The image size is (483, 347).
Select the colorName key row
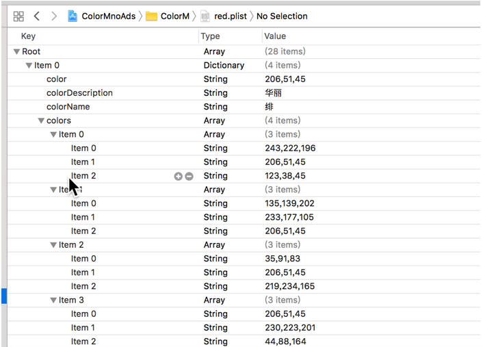tap(68, 107)
